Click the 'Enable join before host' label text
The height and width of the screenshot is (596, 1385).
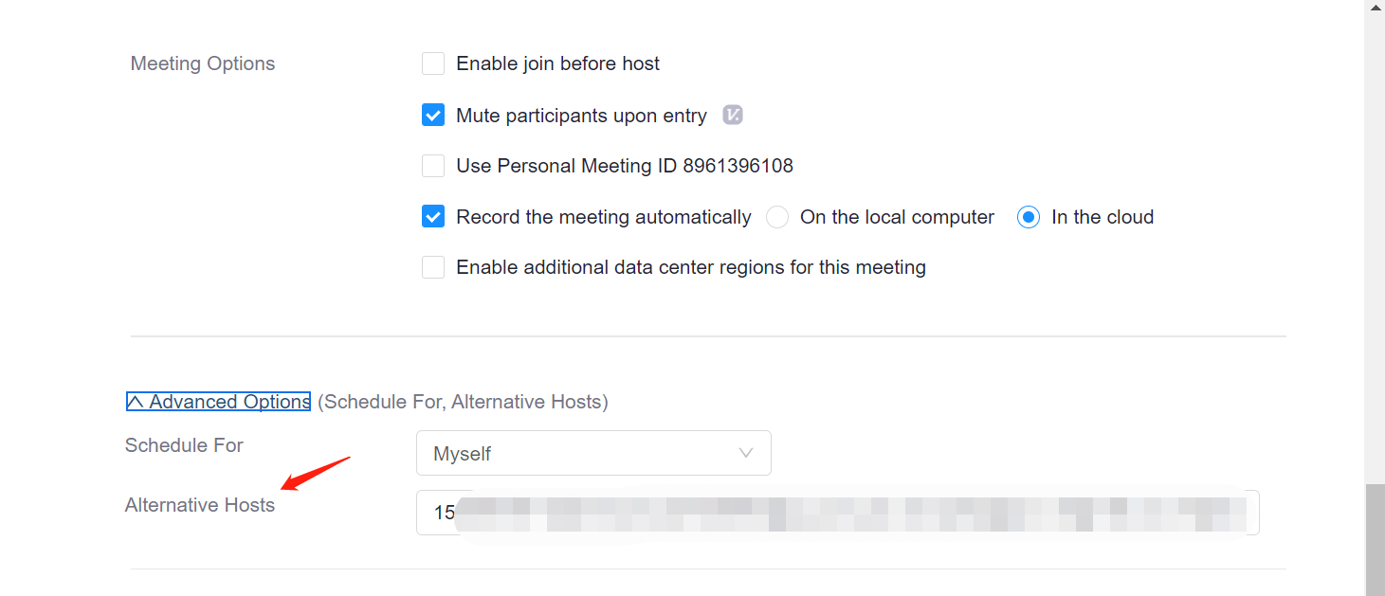pyautogui.click(x=557, y=63)
